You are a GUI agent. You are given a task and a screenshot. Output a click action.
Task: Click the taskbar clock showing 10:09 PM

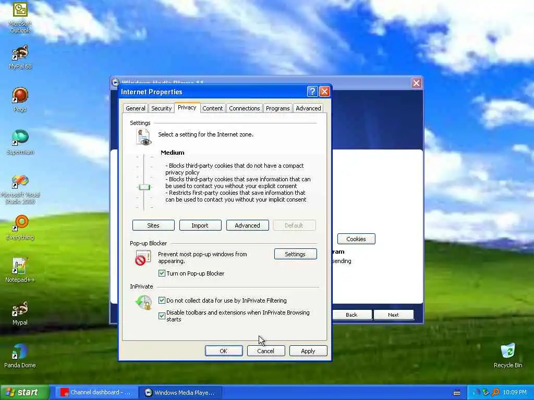coord(515,393)
